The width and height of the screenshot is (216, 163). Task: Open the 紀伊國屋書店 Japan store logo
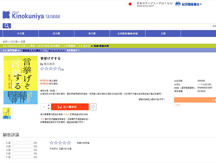[188, 4]
